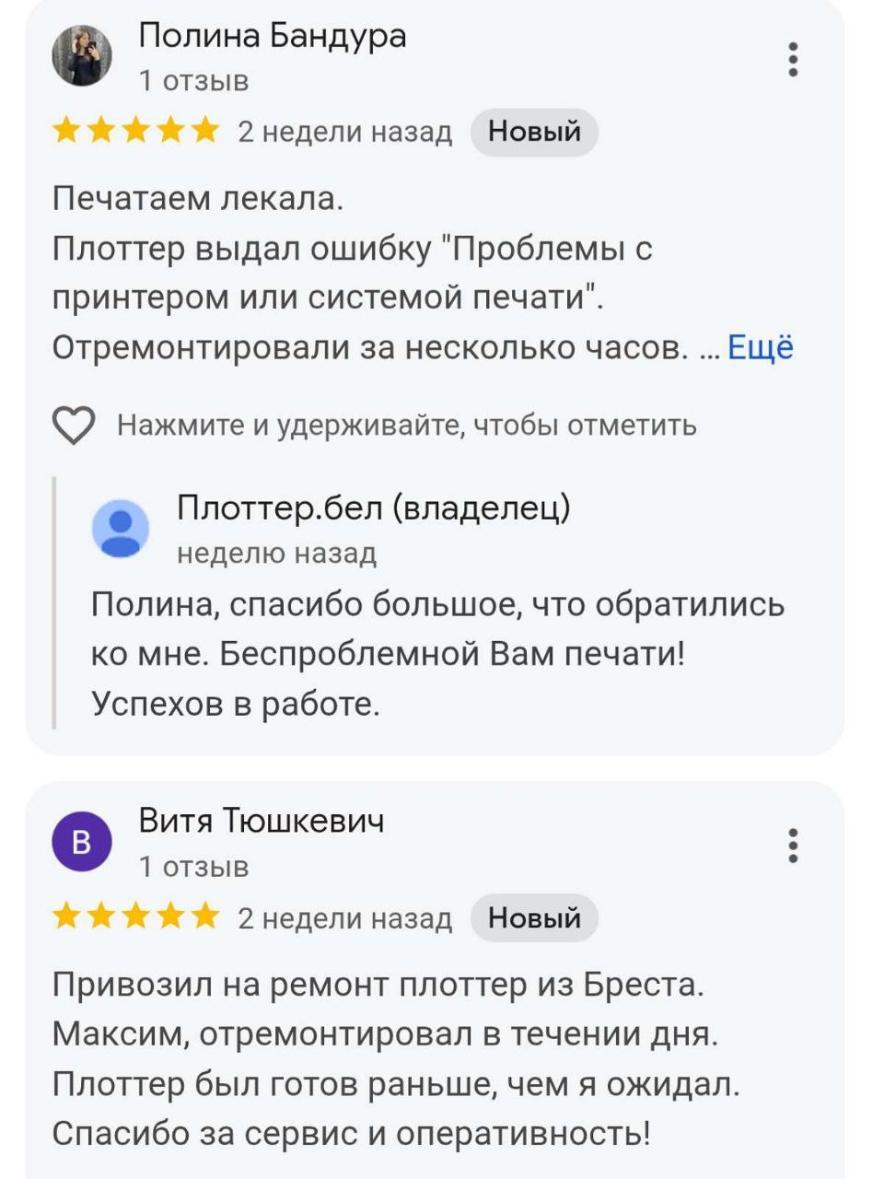Click the five-star rating on Полина's review

(x=135, y=131)
